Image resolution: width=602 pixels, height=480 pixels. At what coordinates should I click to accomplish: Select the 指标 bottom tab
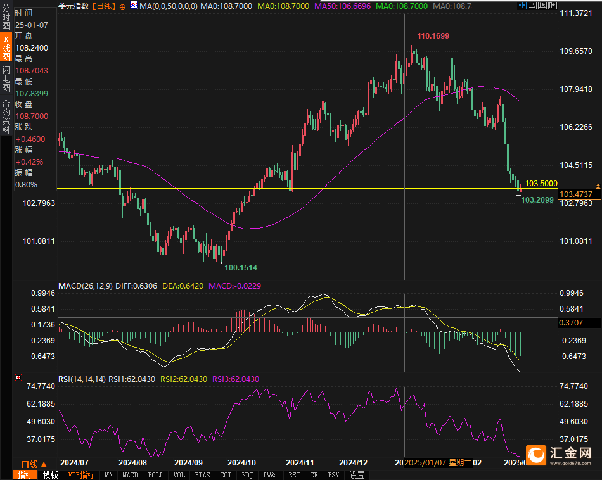(x=25, y=475)
